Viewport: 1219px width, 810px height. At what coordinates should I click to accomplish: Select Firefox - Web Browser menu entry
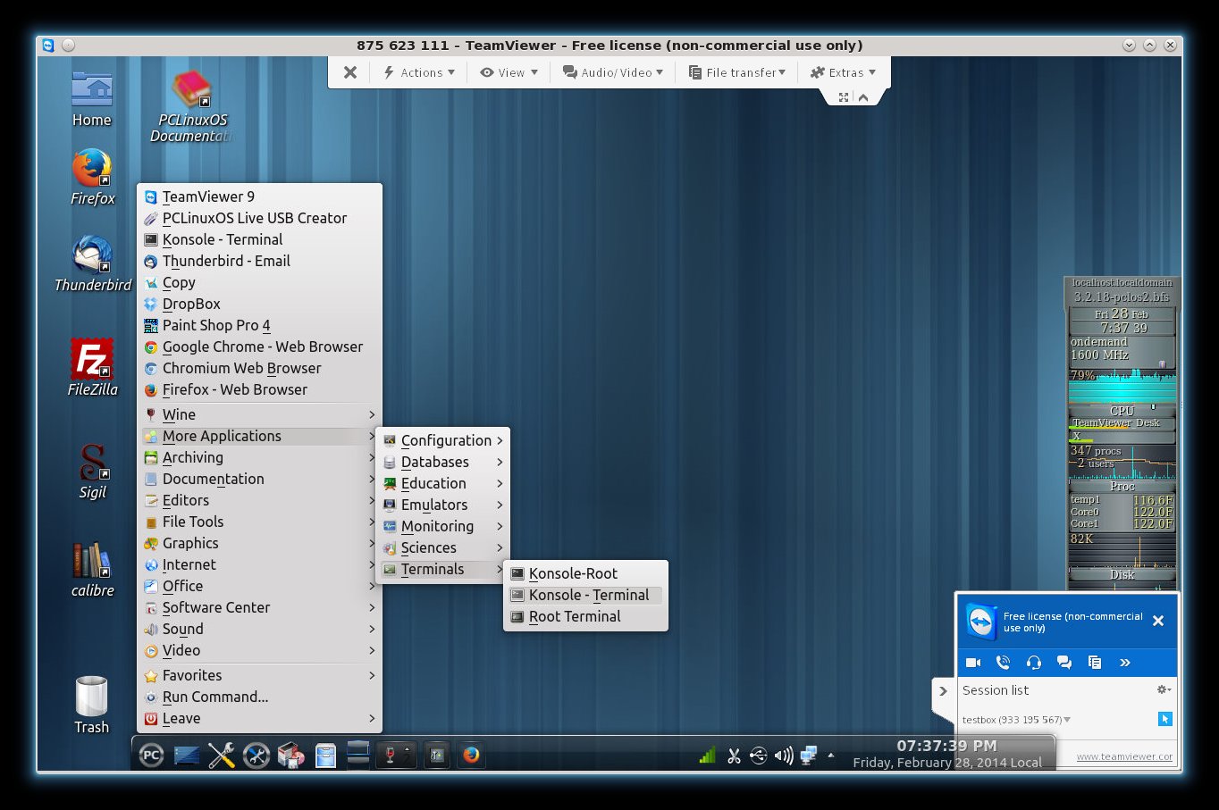point(259,389)
